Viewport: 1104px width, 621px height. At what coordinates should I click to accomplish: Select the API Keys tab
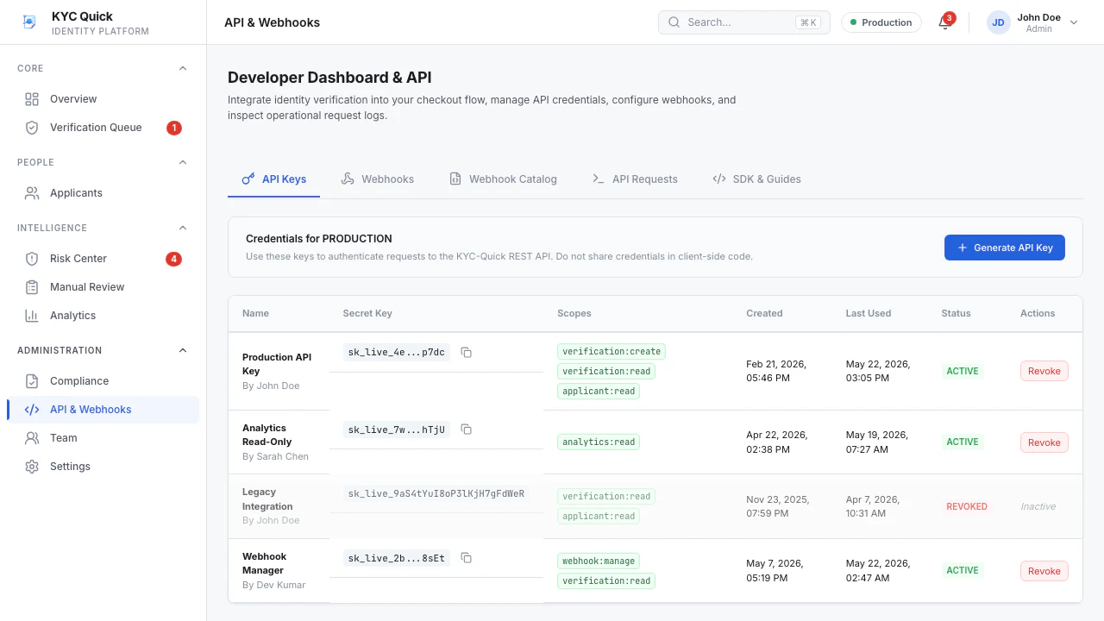point(273,179)
